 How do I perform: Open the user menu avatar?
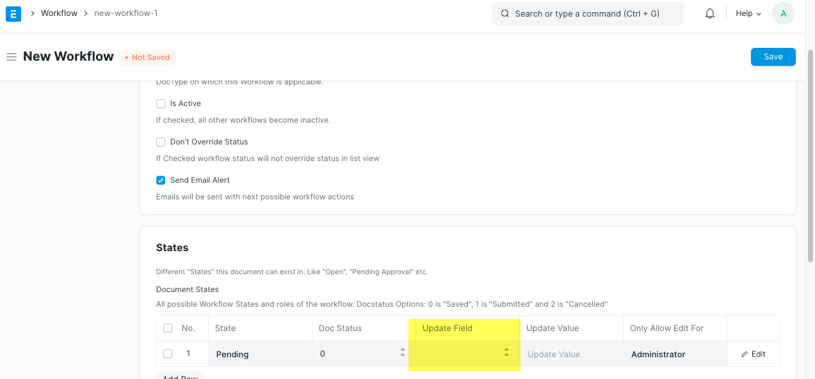pos(783,13)
